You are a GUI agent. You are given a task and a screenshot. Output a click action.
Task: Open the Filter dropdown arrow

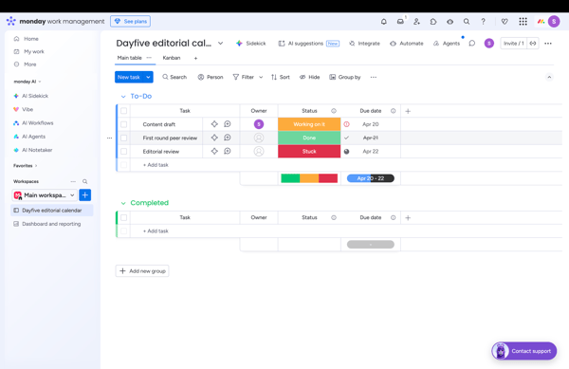261,77
